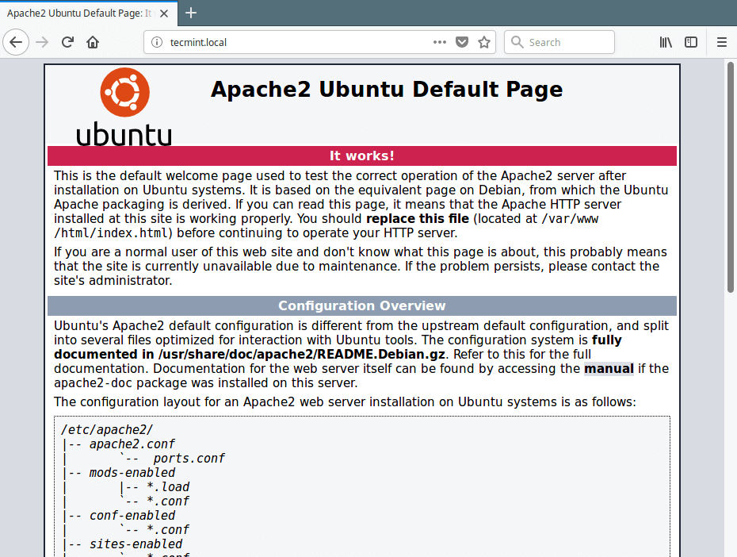Click the Forward navigation arrow
Viewport: 737px width, 557px height.
42,42
